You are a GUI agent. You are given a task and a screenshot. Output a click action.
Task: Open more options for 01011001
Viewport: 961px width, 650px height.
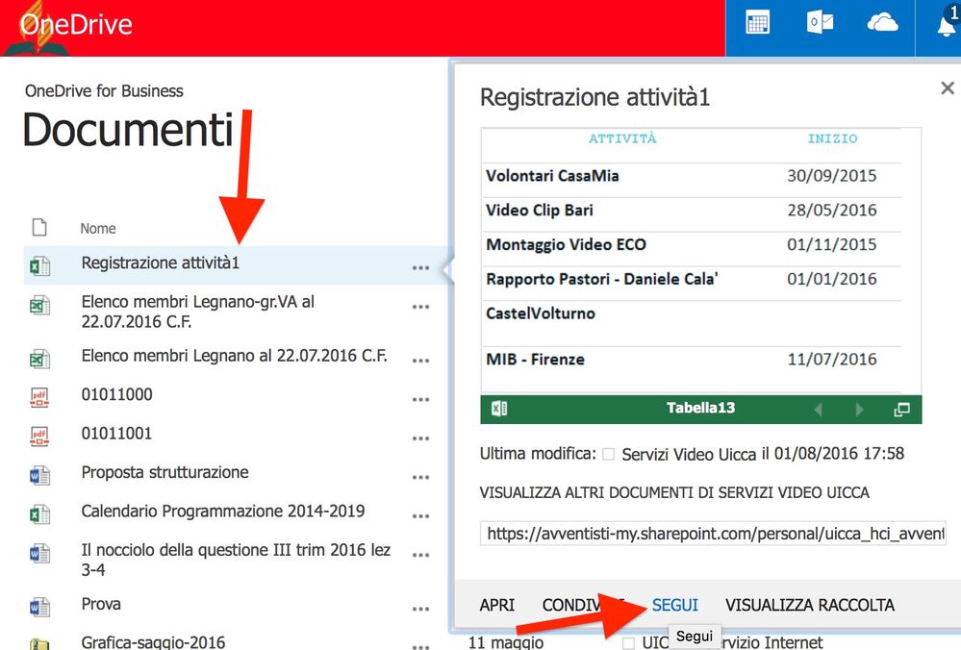tap(420, 438)
